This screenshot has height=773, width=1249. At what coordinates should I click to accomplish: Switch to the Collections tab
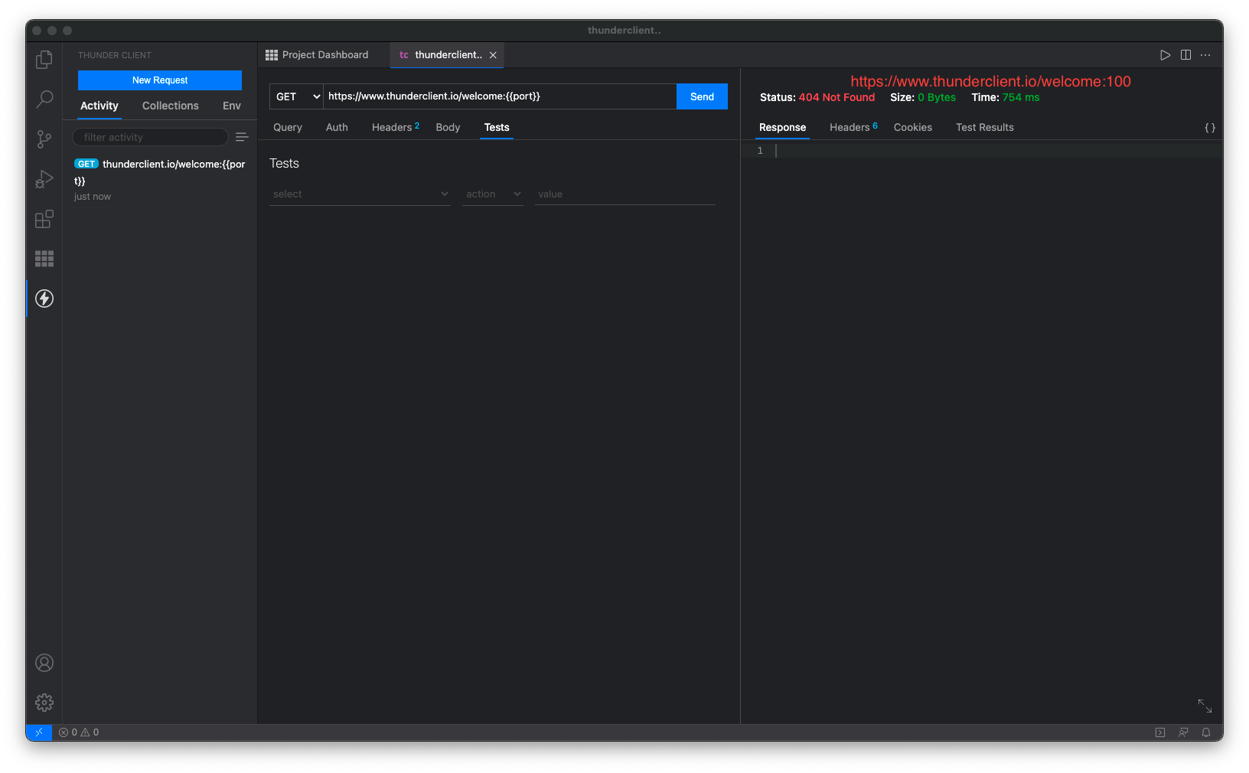coord(169,106)
